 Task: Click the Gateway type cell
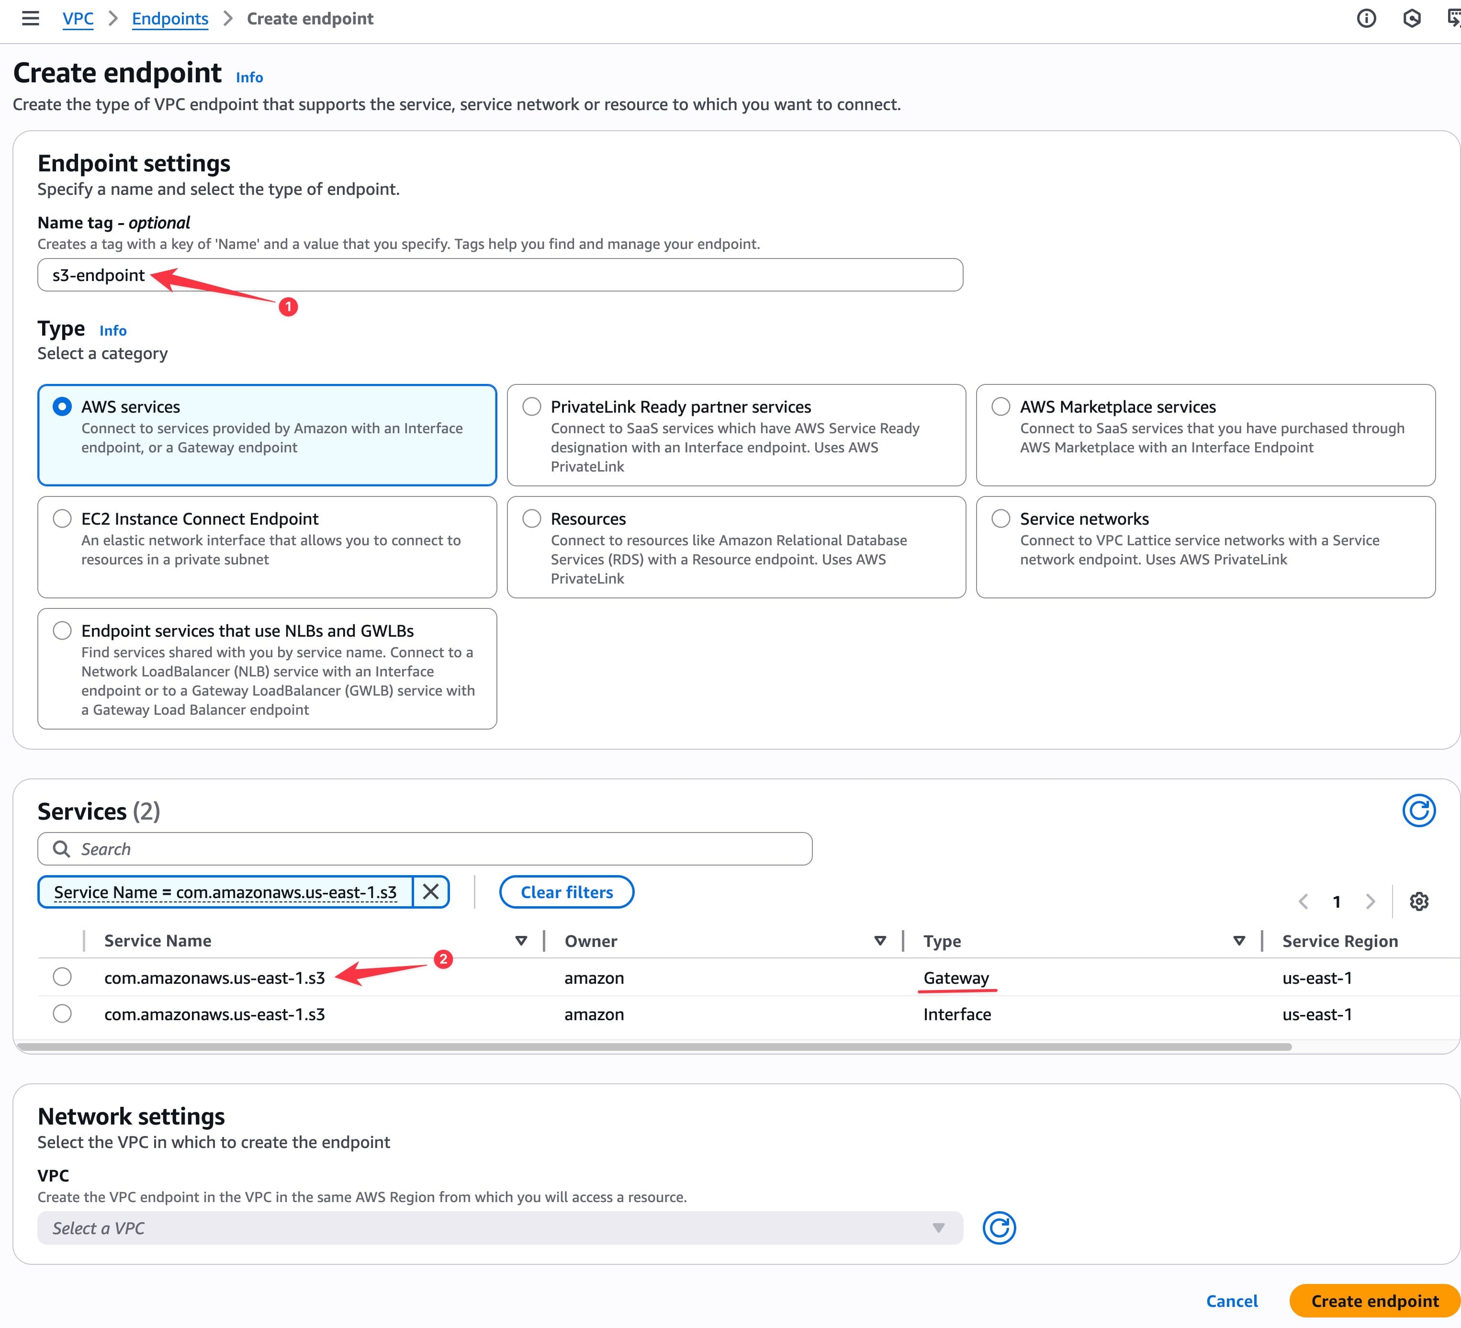(956, 978)
